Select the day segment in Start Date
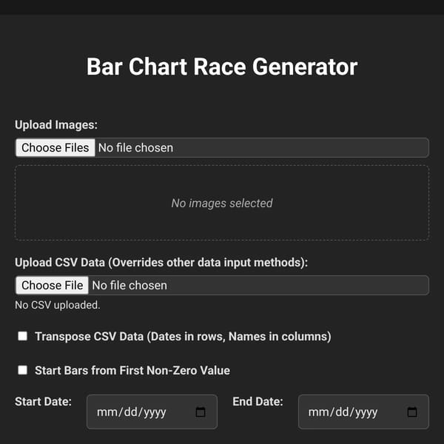 [x=131, y=412]
